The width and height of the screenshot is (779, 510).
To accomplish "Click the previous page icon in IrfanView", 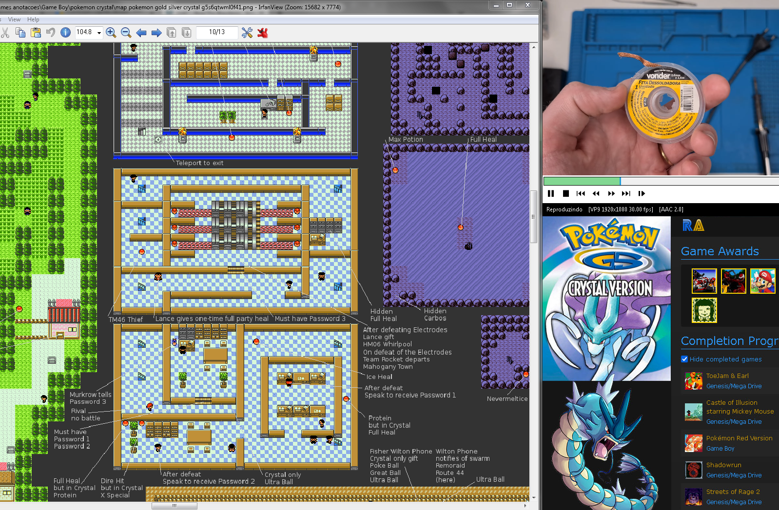I will click(x=172, y=33).
